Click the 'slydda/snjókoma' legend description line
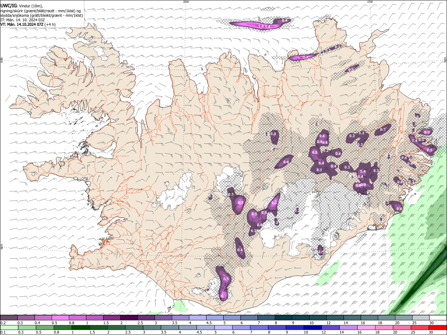 click(x=42, y=15)
